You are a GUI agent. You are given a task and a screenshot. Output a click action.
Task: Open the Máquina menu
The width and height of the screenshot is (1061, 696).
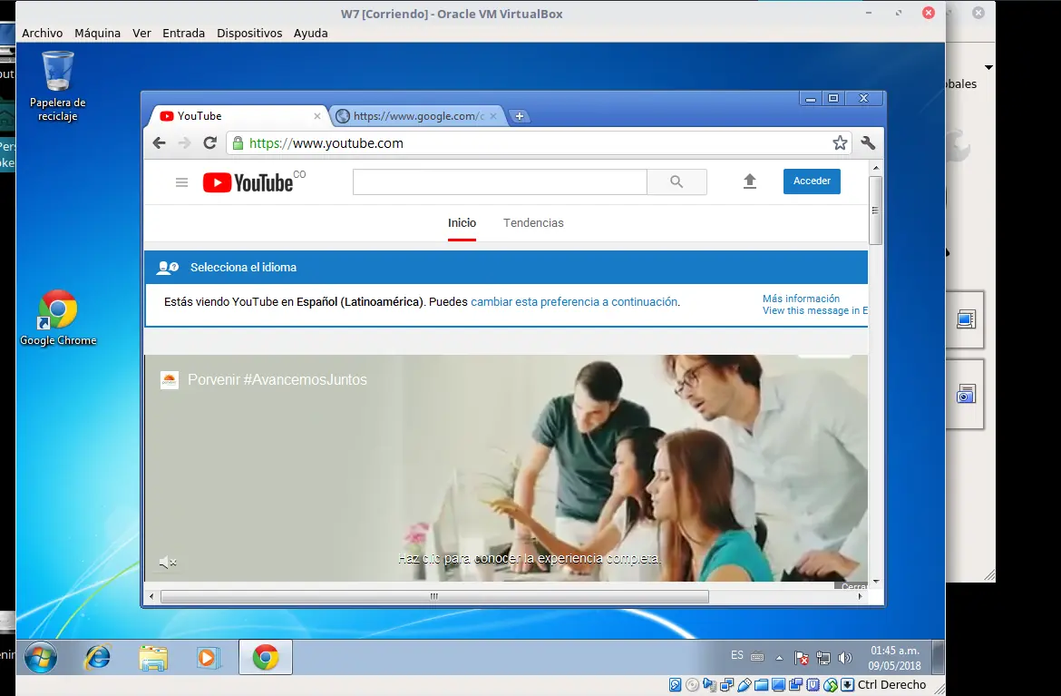coord(97,34)
